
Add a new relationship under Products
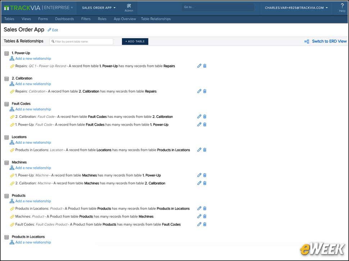(31, 201)
